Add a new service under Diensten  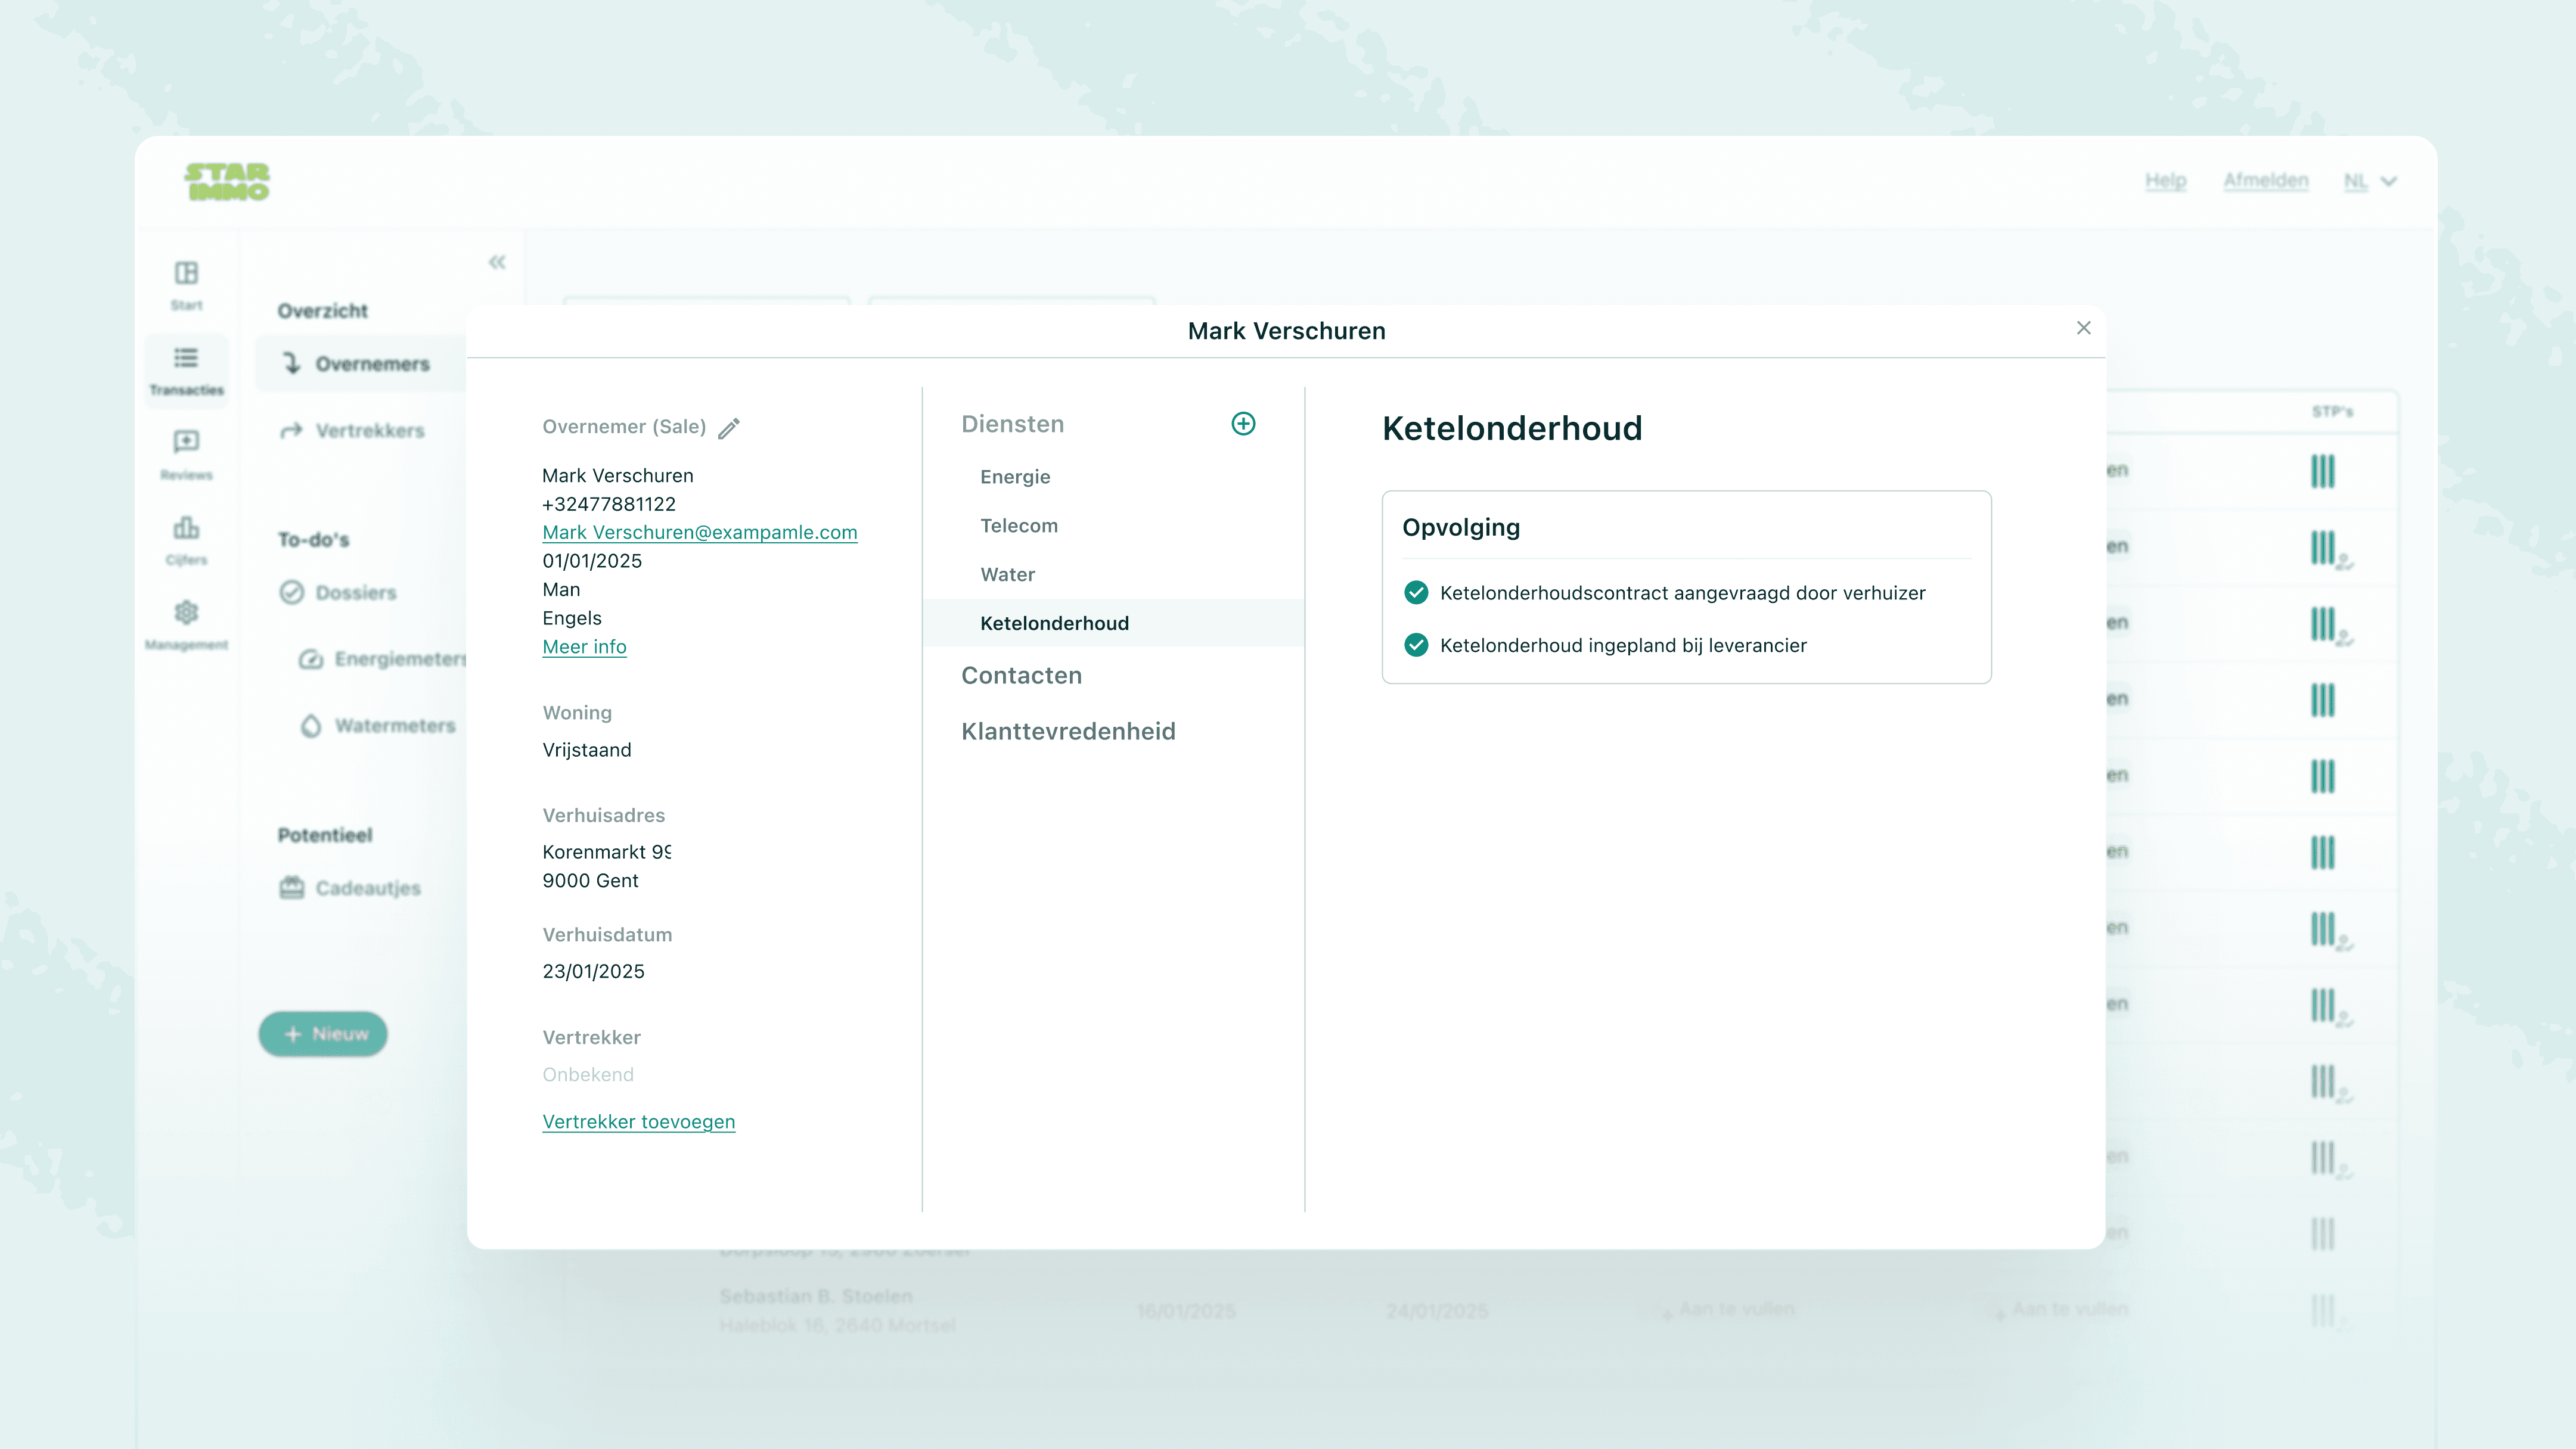(1243, 424)
